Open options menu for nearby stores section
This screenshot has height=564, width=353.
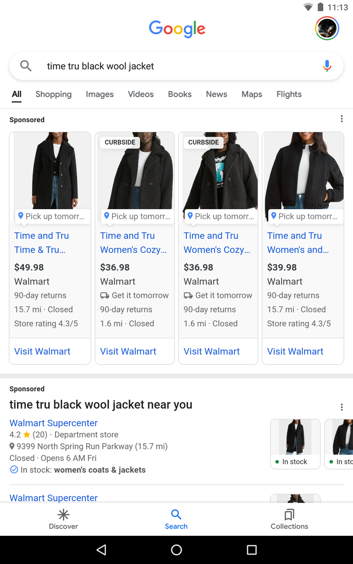click(342, 407)
